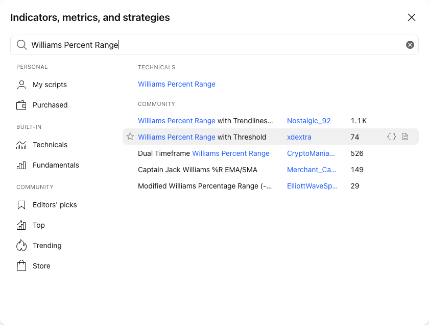Click the 1.1K count for Trendlines script
Screen dimensions: 429x325
pyautogui.click(x=359, y=121)
